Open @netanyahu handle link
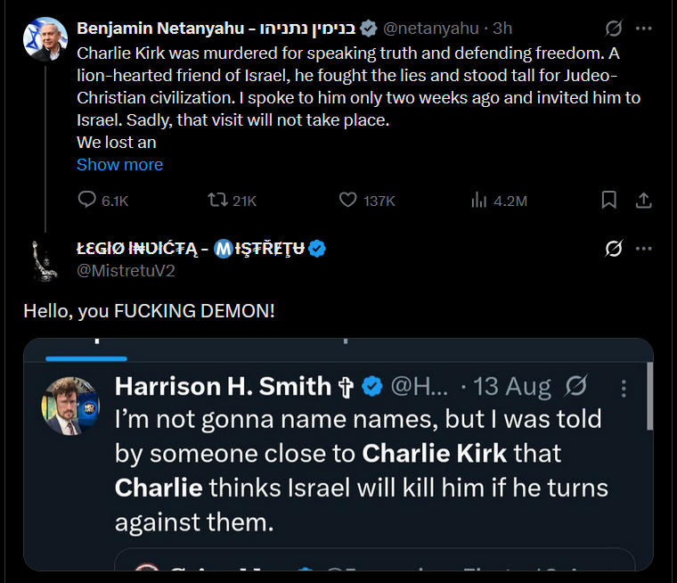Image resolution: width=677 pixels, height=583 pixels. [431, 29]
